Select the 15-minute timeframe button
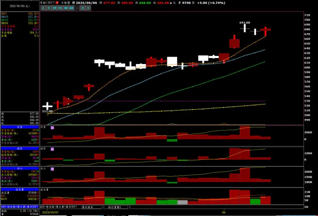Screen dimensions: 318x216 tap(60, 8)
